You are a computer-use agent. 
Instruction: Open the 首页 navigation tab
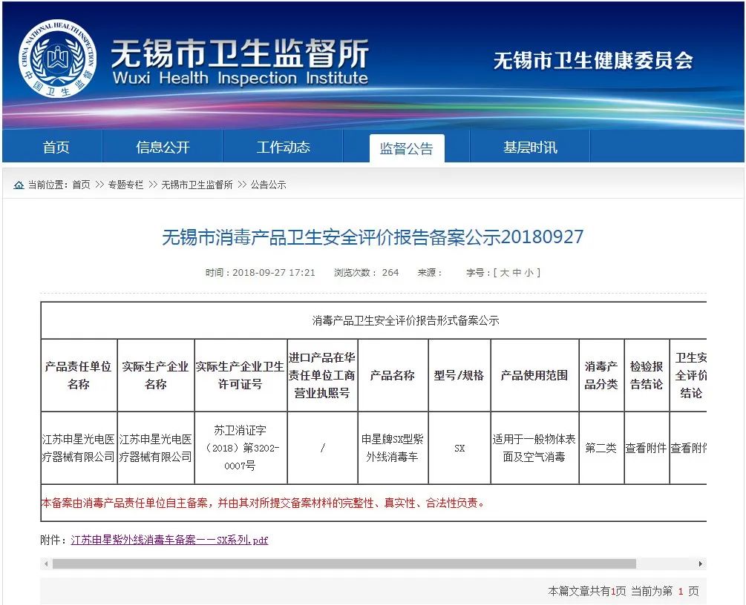[x=56, y=148]
